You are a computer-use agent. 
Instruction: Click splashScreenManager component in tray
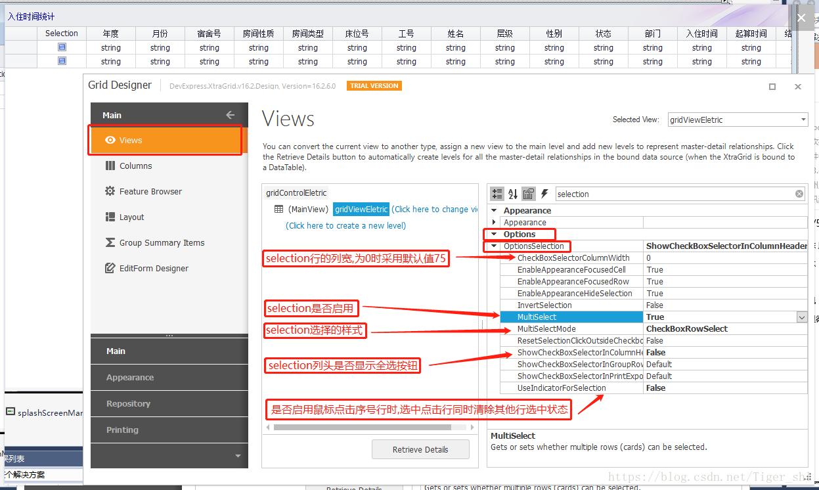coord(45,412)
